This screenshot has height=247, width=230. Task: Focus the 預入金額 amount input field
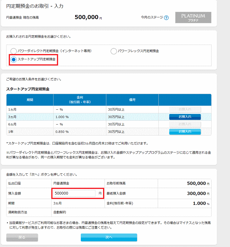coord(74,194)
